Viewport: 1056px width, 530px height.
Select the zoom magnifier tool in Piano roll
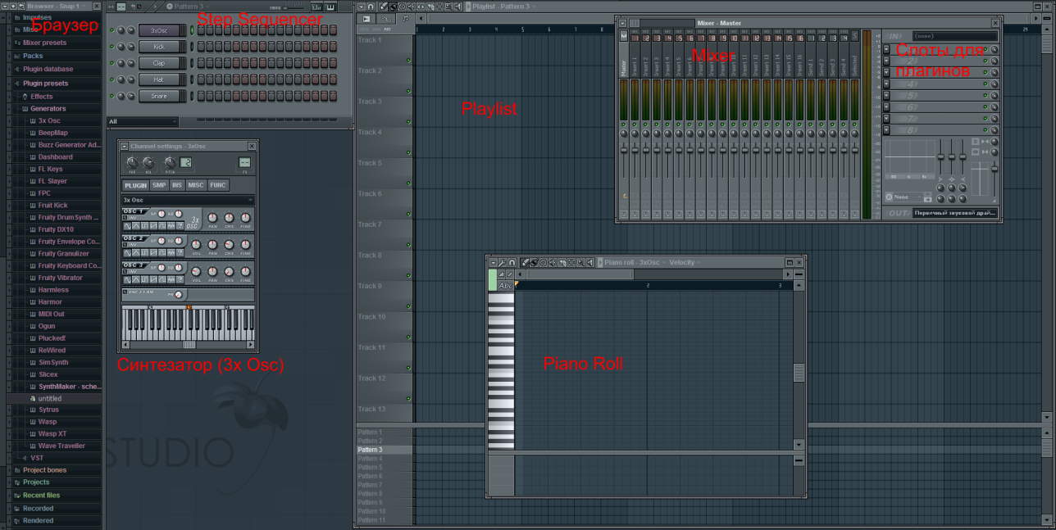point(580,262)
